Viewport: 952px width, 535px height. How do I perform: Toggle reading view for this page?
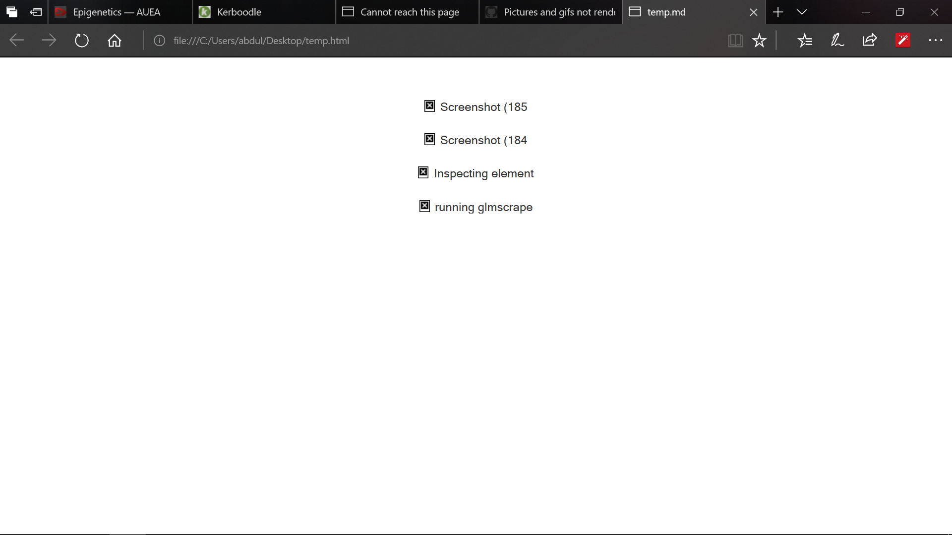coord(735,41)
